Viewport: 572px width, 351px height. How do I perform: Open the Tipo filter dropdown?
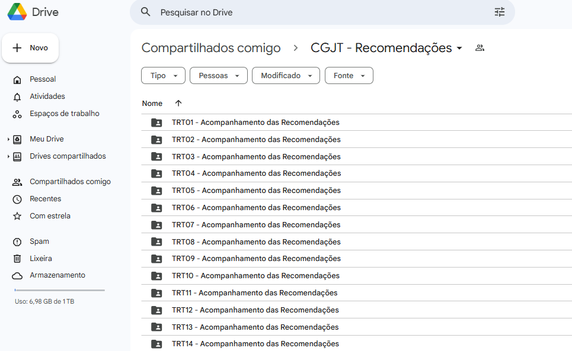[x=163, y=76]
